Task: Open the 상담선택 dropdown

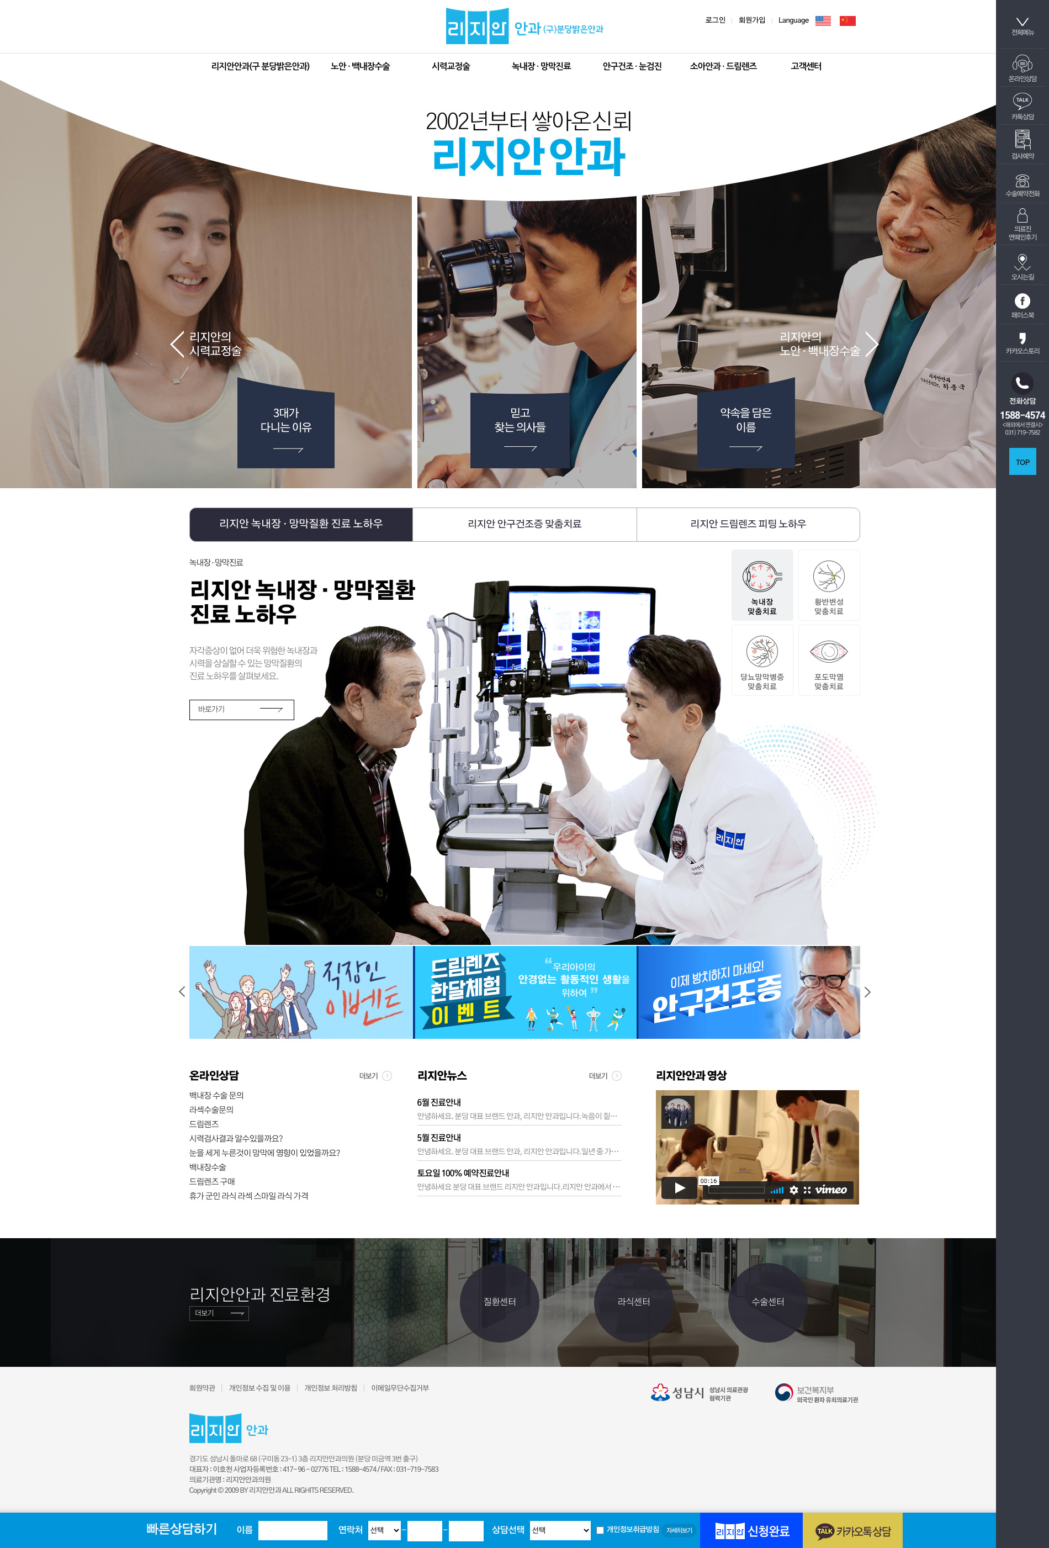Action: pos(560,1530)
